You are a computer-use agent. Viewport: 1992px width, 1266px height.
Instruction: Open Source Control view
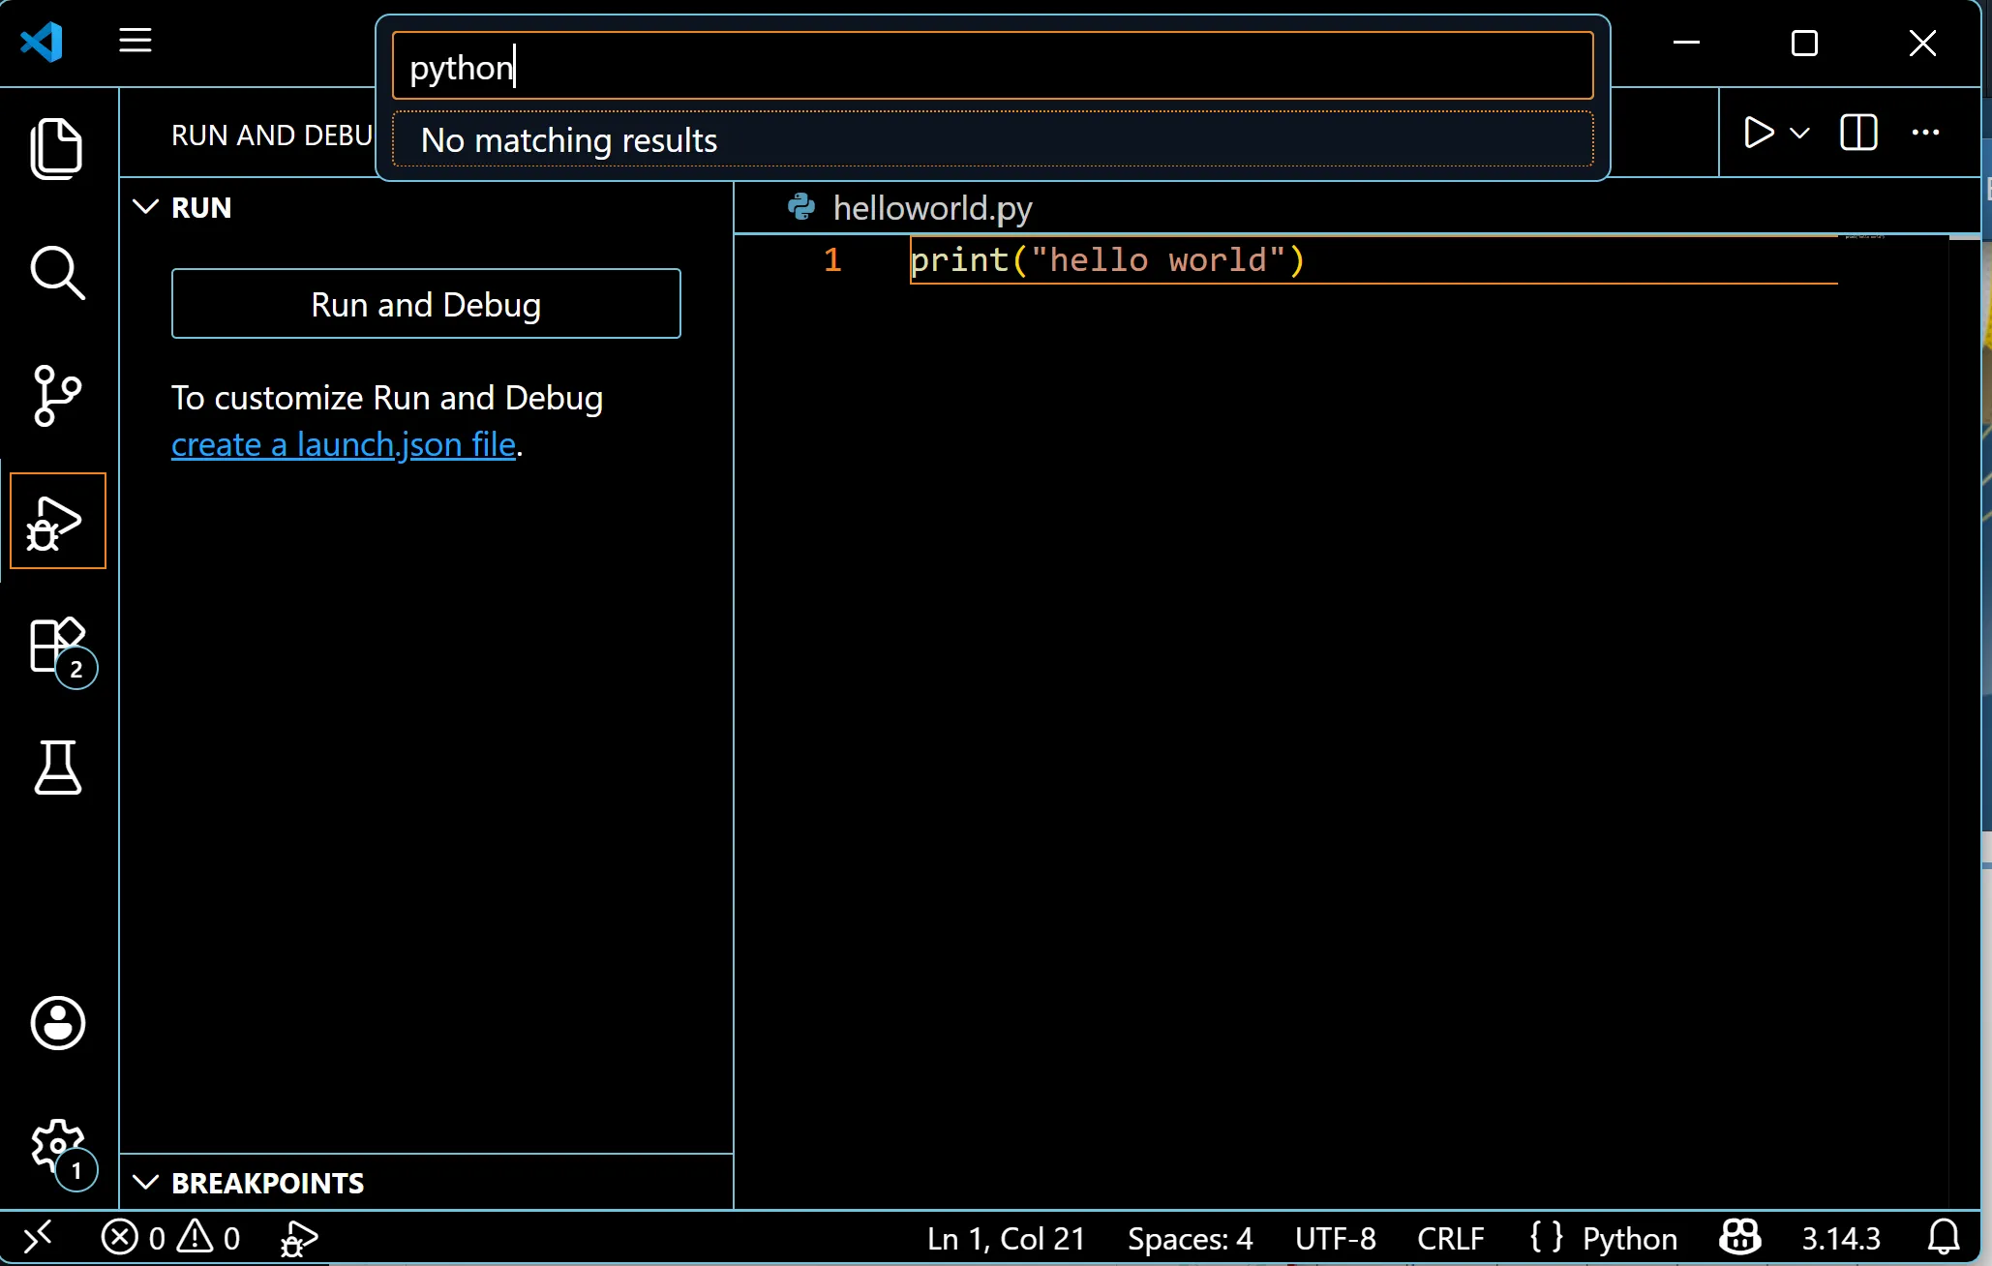(57, 396)
